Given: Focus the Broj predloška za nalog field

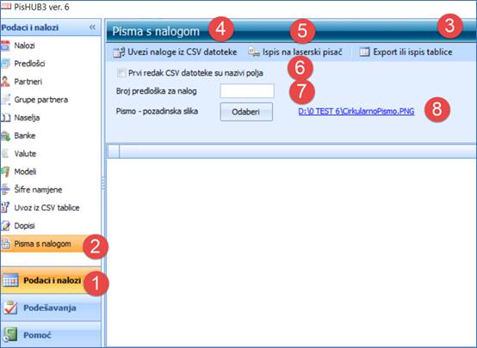Looking at the screenshot, I should tap(247, 91).
